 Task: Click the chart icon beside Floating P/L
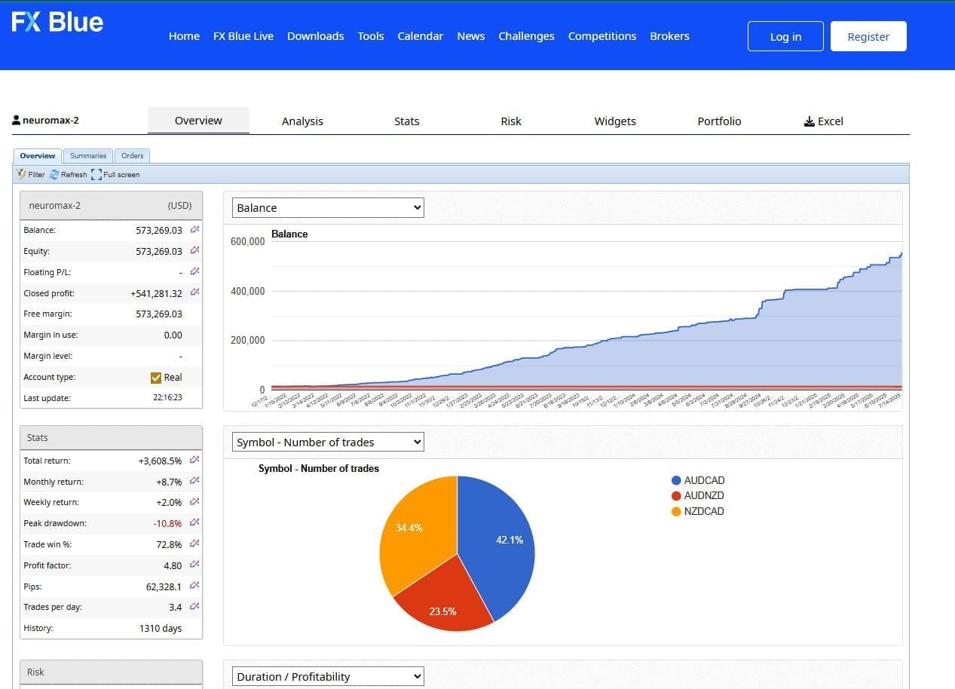click(194, 271)
